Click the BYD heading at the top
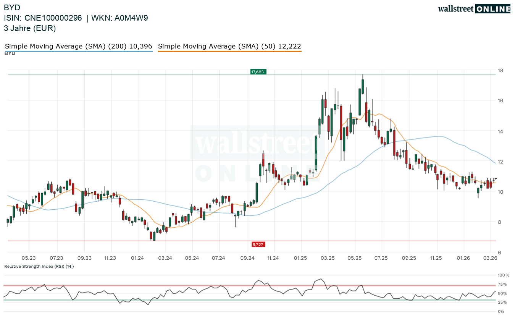The width and height of the screenshot is (515, 322). point(12,7)
